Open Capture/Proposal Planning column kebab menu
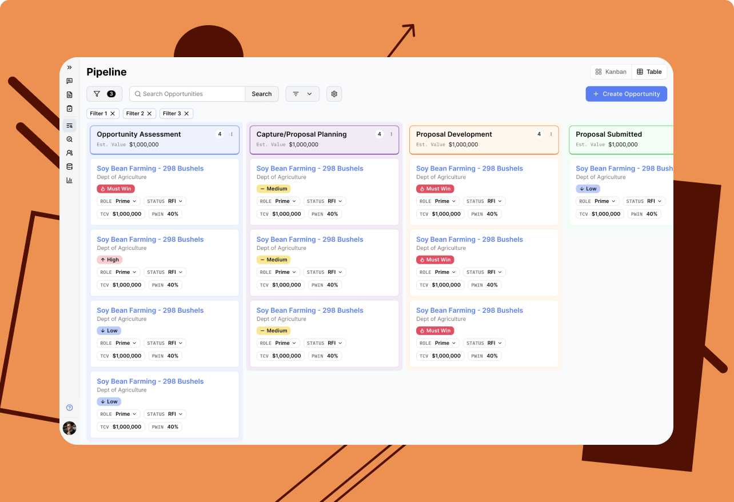 (391, 134)
